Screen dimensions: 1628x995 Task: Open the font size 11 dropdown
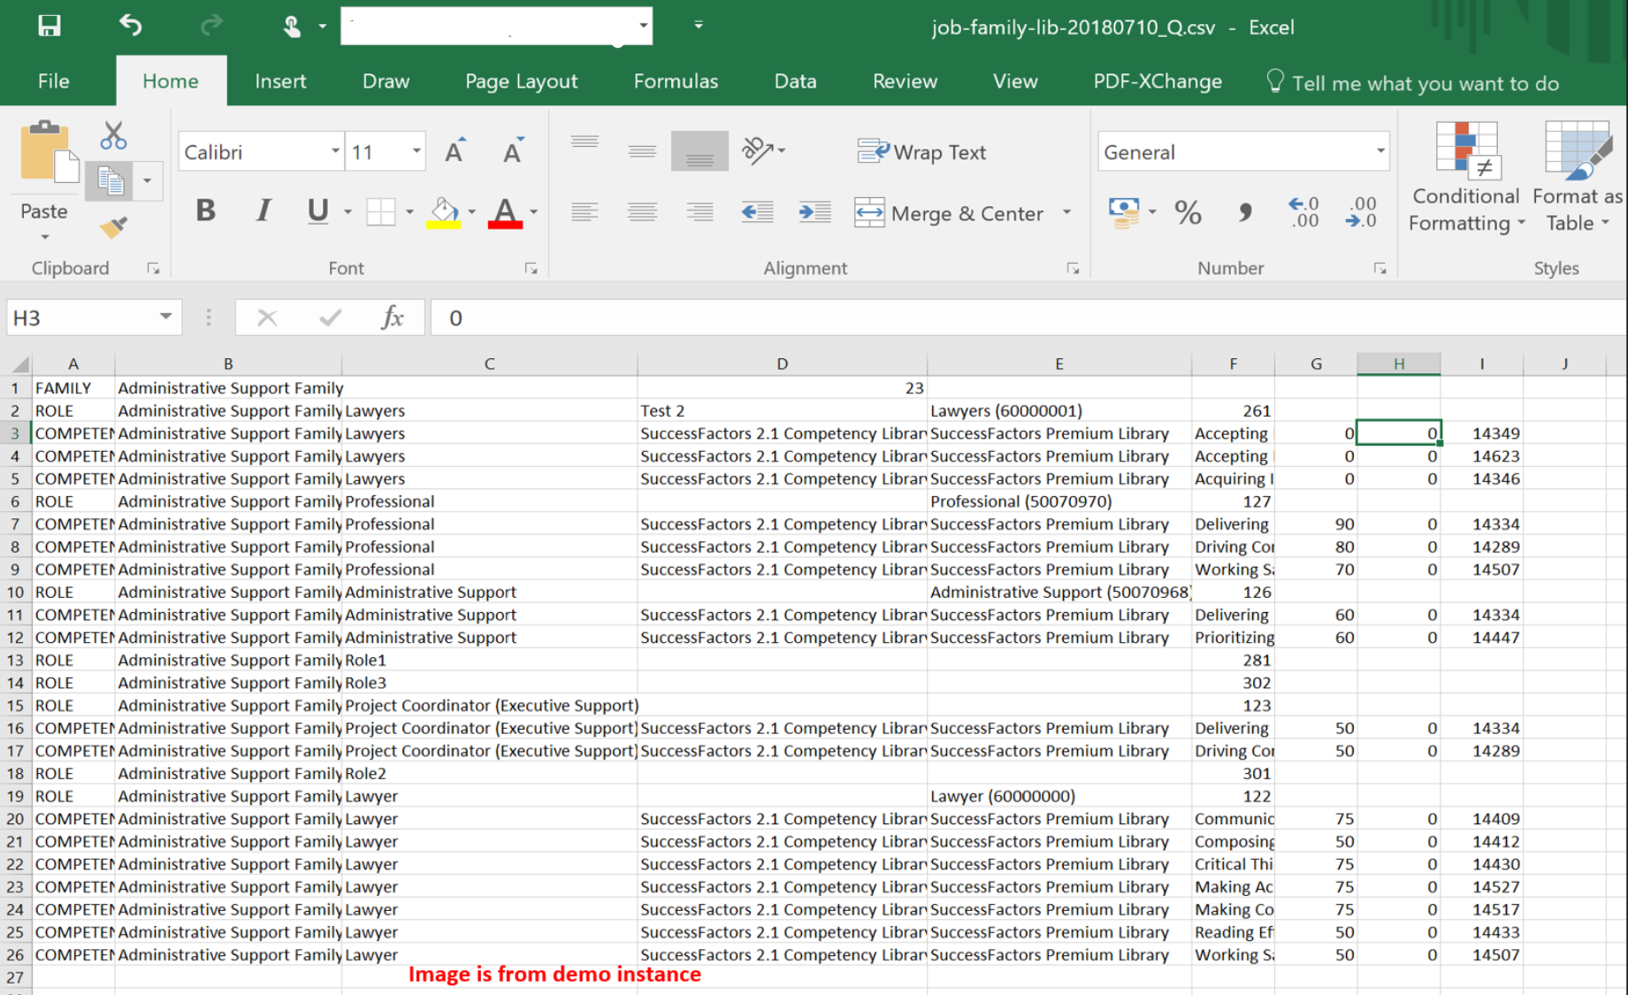point(416,151)
